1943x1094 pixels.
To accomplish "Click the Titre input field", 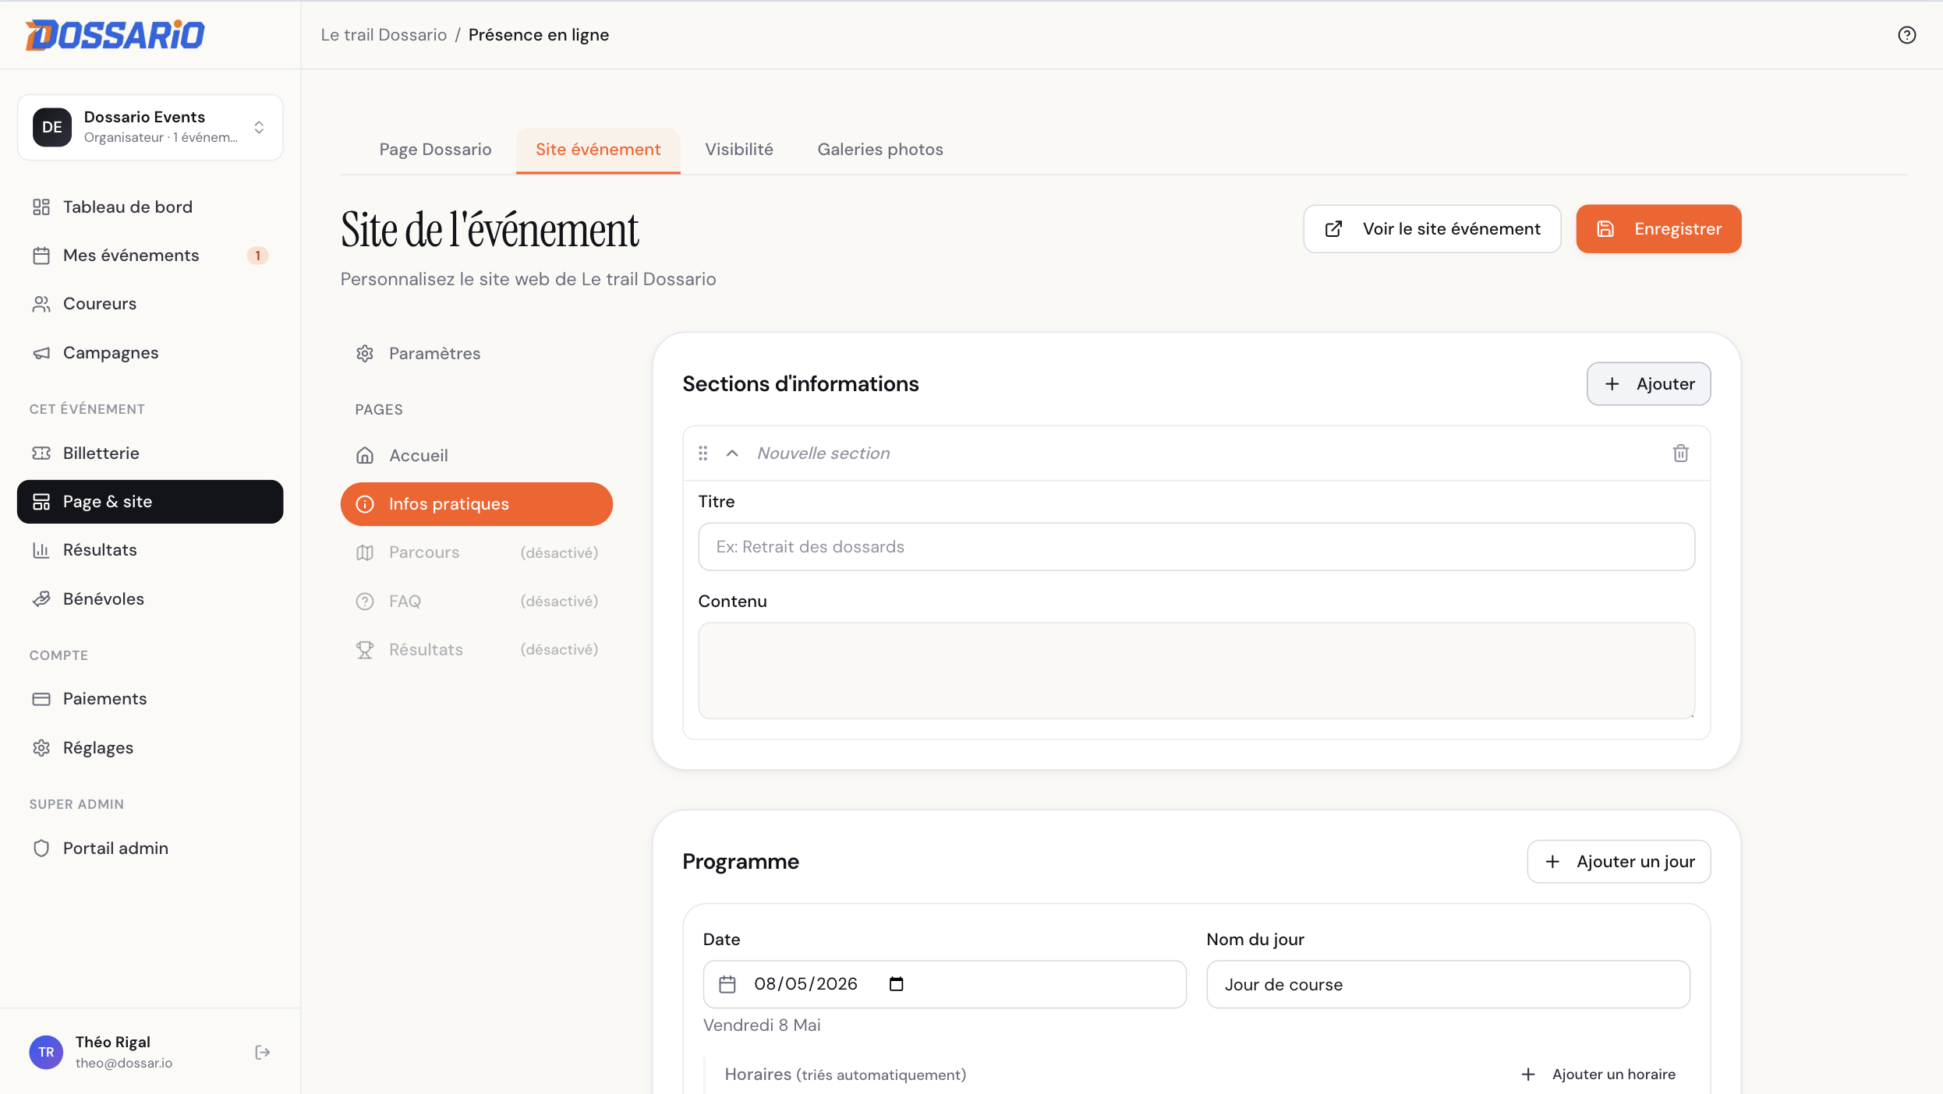I will (1196, 547).
